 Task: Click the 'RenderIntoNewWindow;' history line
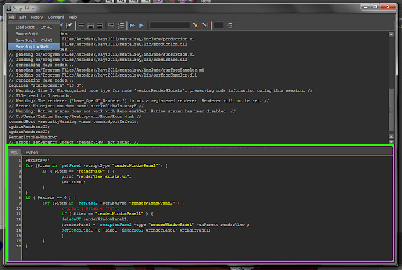point(33,137)
